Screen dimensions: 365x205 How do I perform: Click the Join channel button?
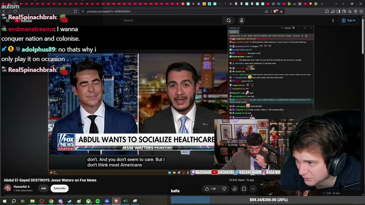click(43, 188)
